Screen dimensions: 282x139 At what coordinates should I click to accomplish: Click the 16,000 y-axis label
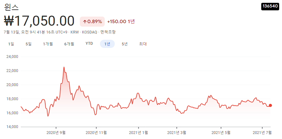coord(12,113)
